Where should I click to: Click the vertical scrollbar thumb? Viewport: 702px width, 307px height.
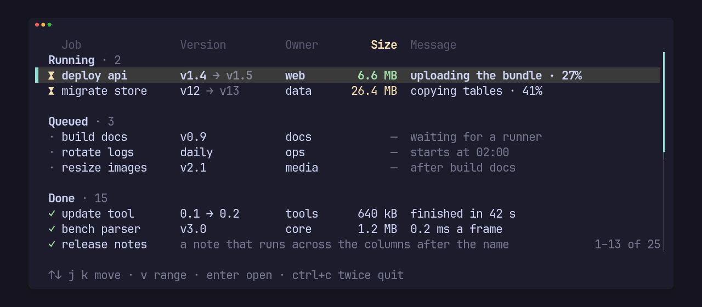point(664,103)
